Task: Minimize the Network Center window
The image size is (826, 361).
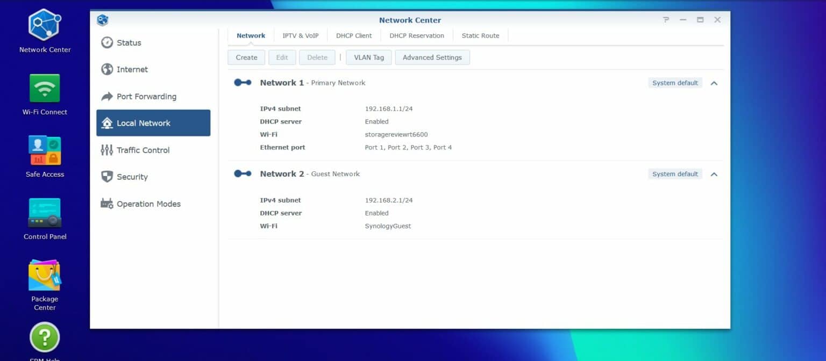Action: [x=683, y=20]
